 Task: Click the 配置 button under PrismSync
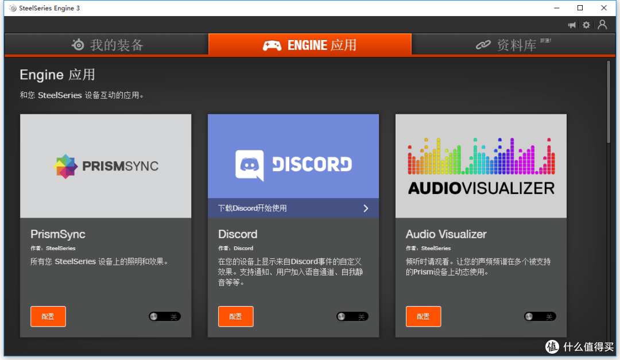tap(48, 316)
